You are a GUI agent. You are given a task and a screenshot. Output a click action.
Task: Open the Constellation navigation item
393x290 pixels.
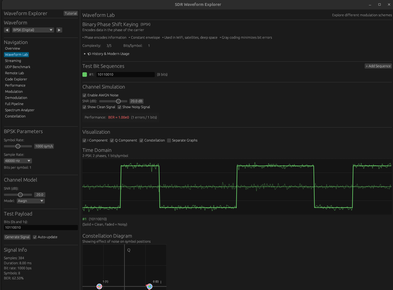pos(15,116)
